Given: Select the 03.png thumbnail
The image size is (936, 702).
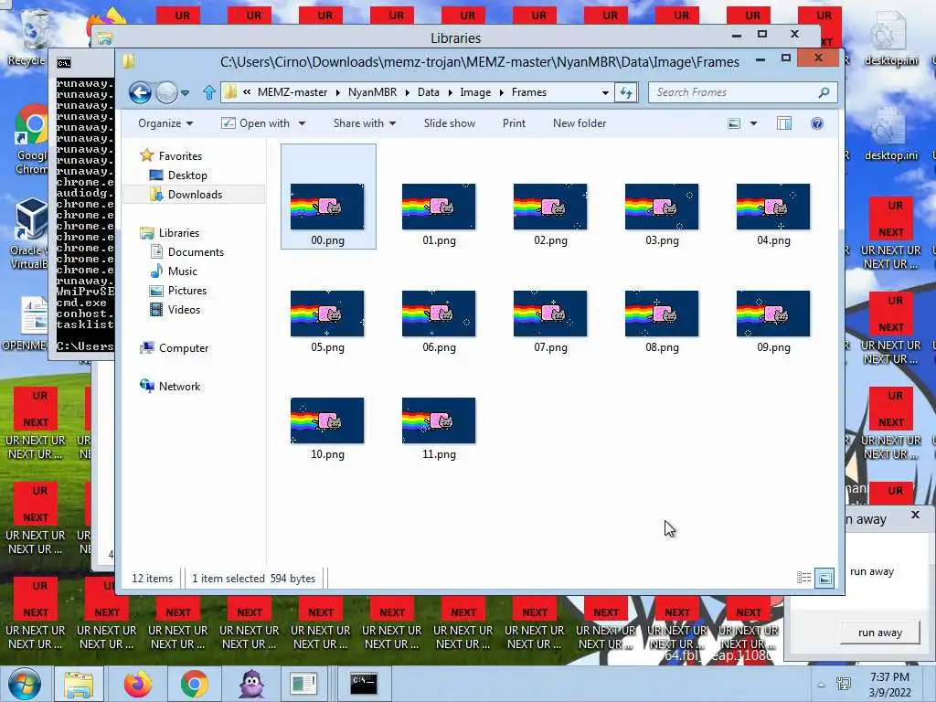Looking at the screenshot, I should 662,207.
